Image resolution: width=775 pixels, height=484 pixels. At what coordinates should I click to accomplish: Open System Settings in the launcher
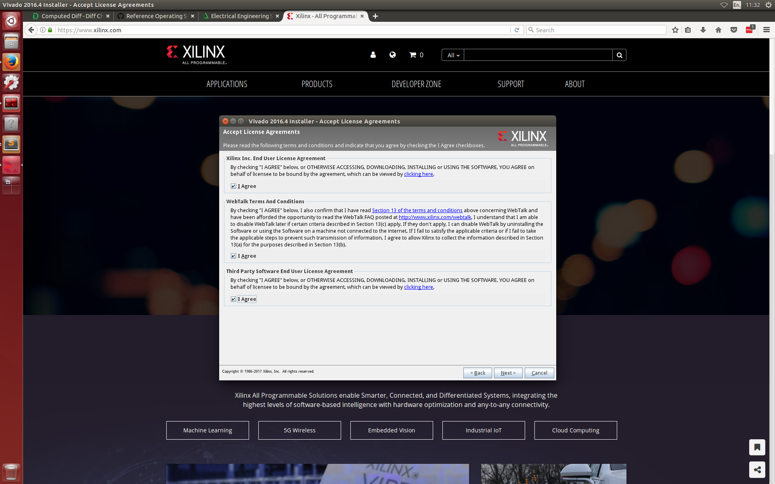(11, 83)
